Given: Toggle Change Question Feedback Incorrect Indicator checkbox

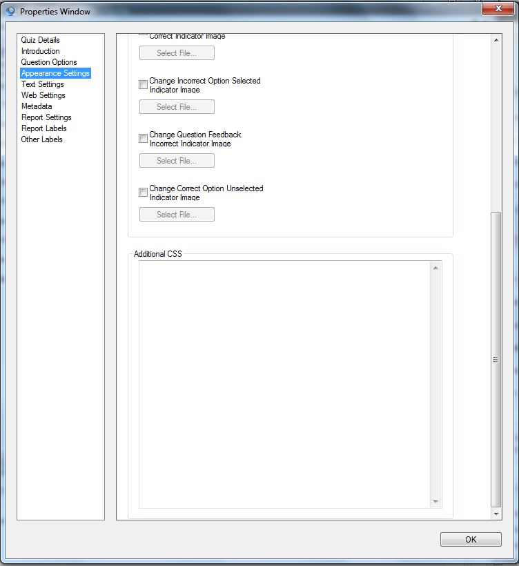Looking at the screenshot, I should pyautogui.click(x=144, y=138).
